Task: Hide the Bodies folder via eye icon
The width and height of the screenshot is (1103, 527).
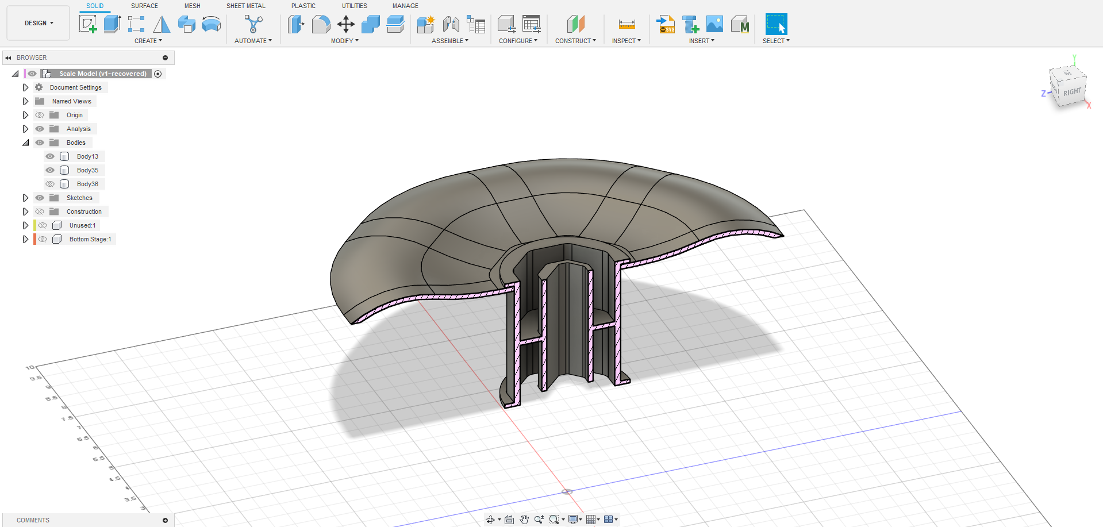Action: coord(40,143)
